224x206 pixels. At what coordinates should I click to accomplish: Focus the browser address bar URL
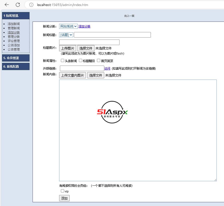click(63, 5)
